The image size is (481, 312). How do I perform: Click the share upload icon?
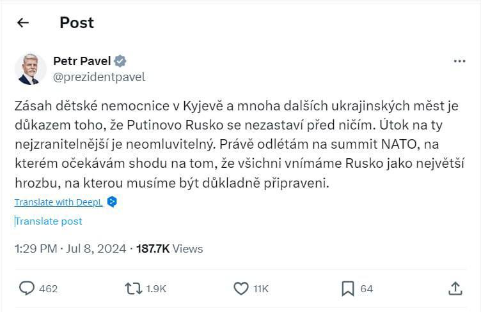(455, 288)
